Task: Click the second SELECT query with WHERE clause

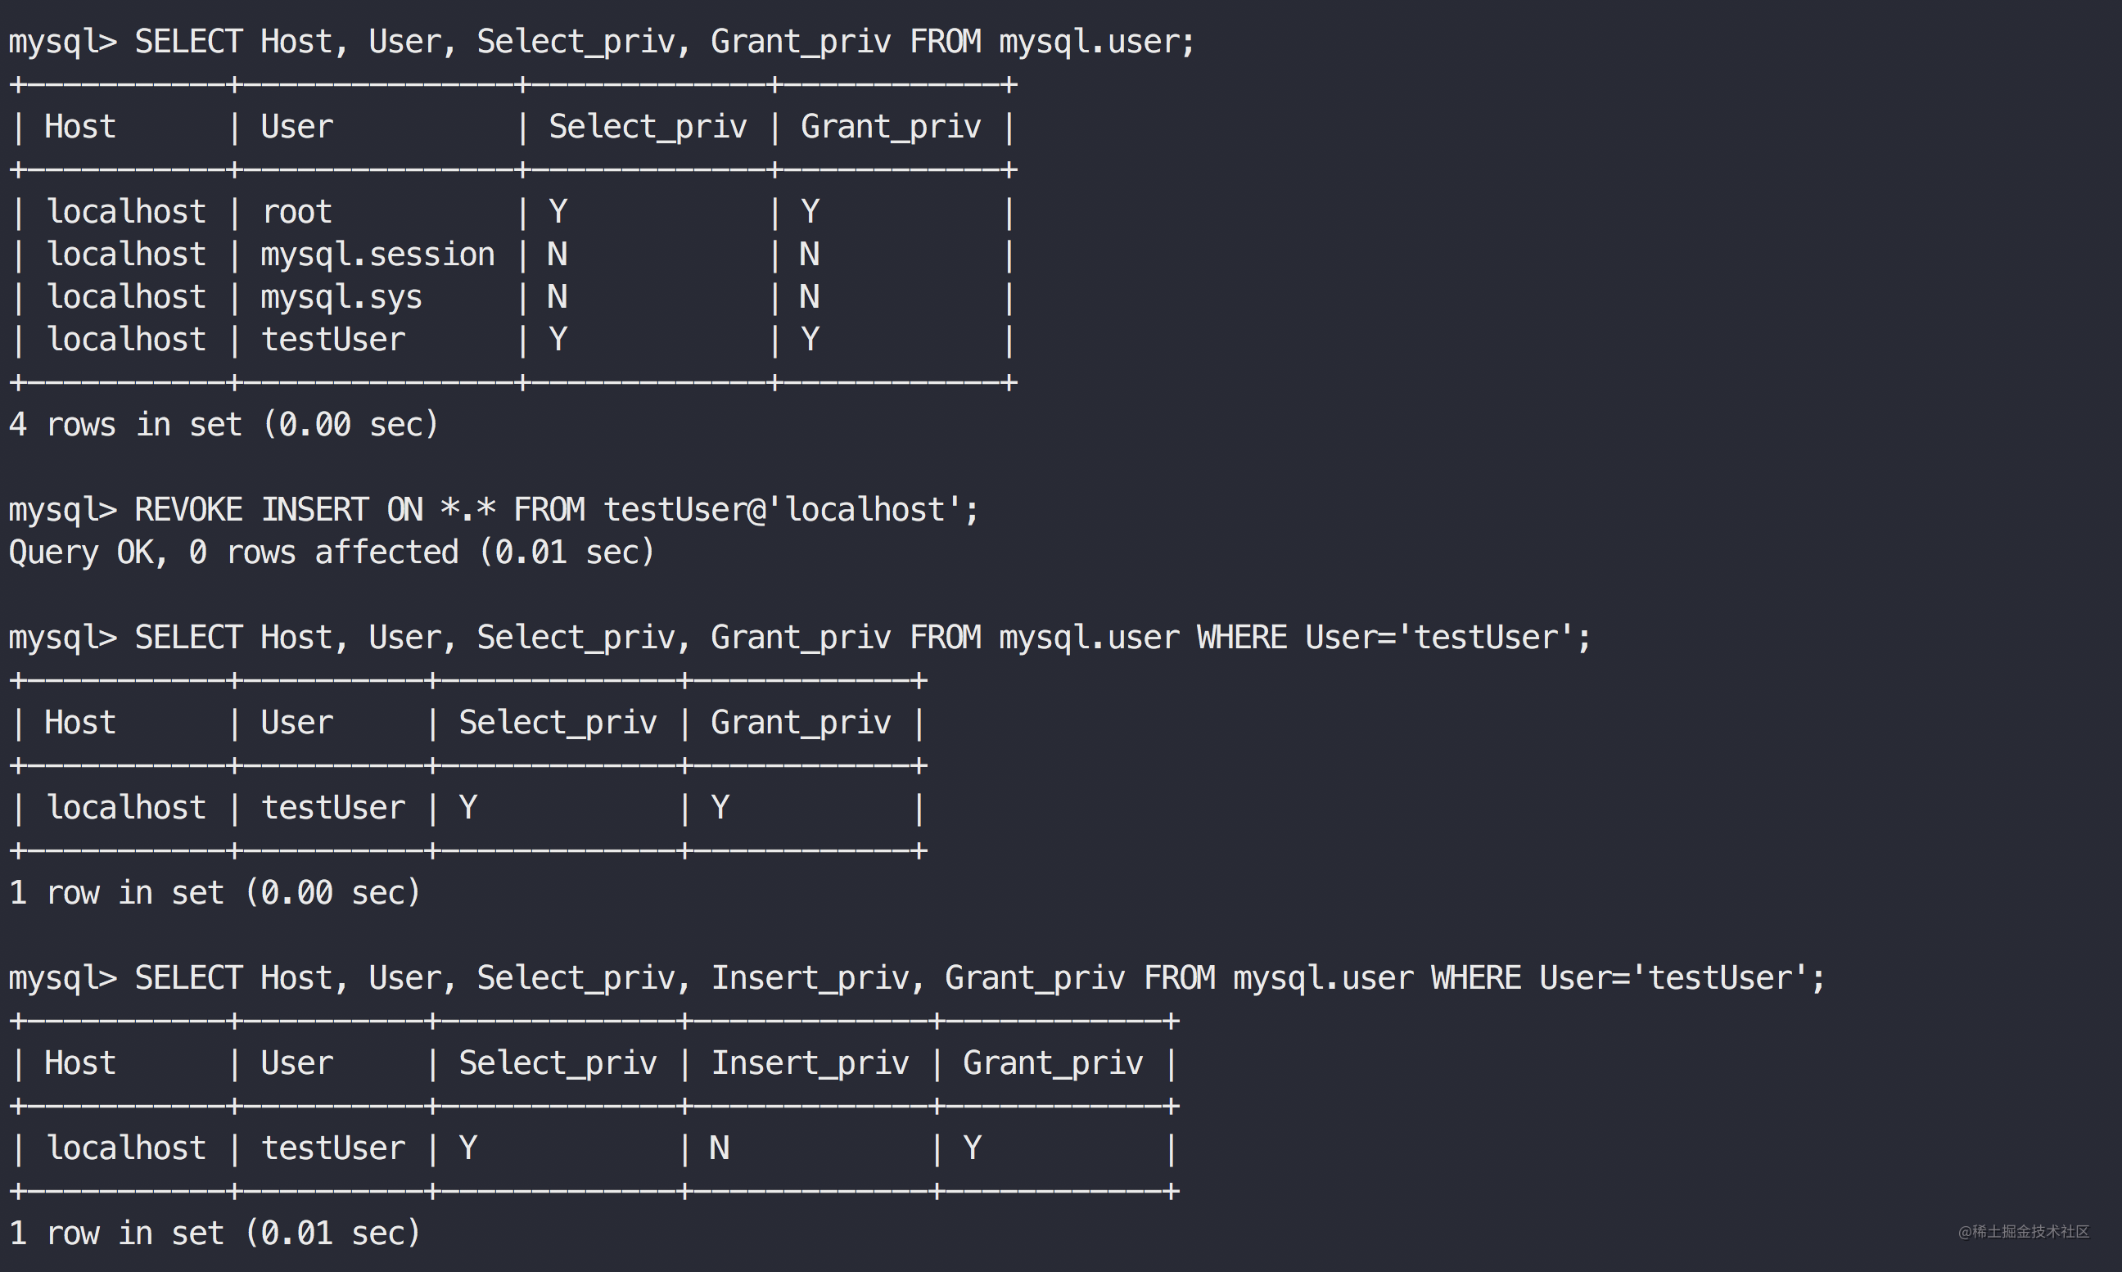Action: click(797, 638)
